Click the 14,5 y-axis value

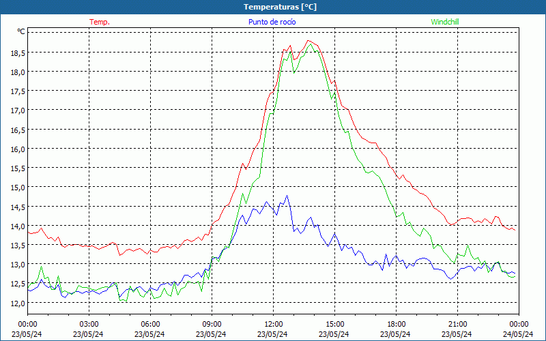(x=18, y=207)
